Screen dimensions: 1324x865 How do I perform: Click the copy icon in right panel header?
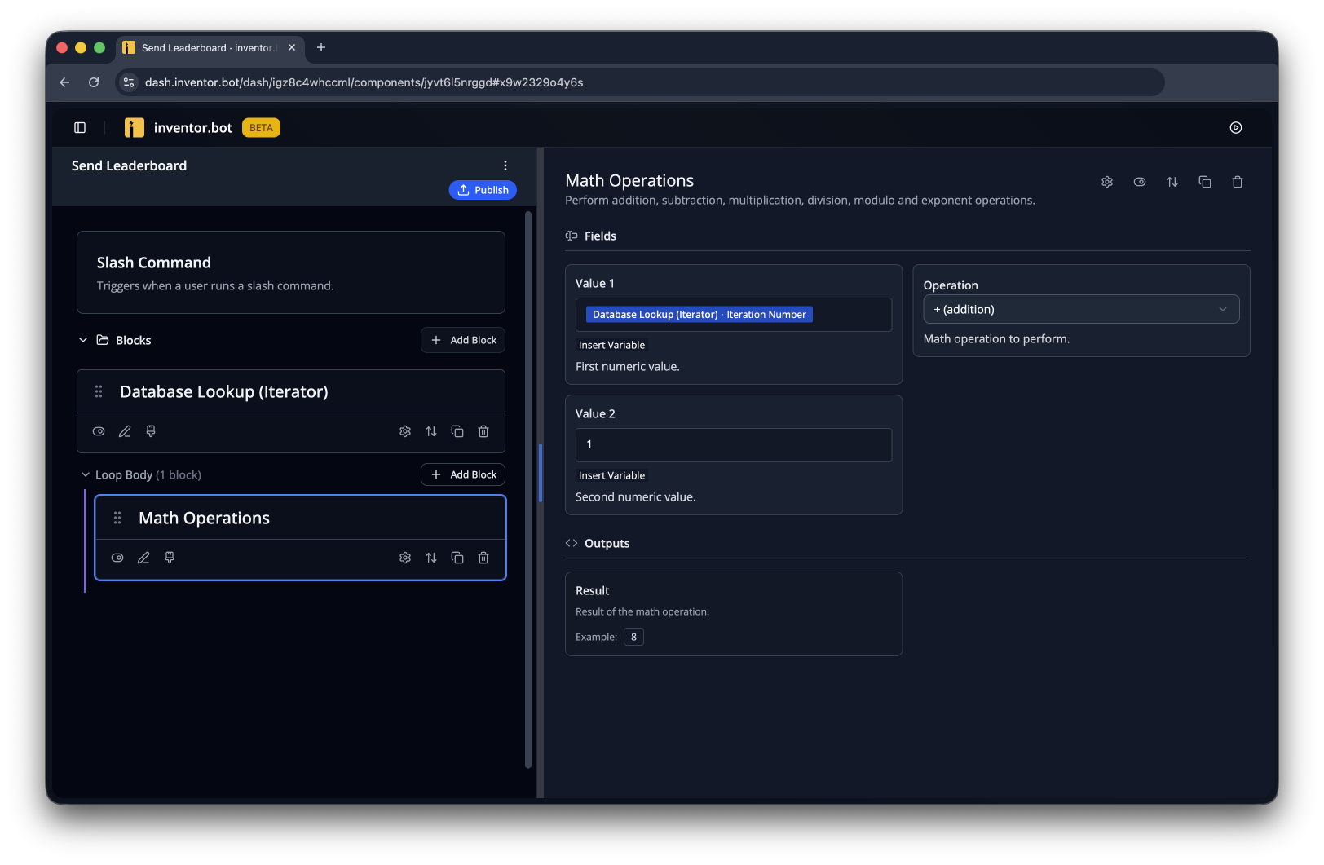[x=1205, y=182]
